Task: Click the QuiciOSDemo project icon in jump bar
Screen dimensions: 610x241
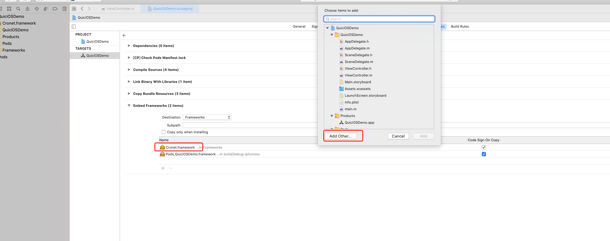Action: [74, 17]
